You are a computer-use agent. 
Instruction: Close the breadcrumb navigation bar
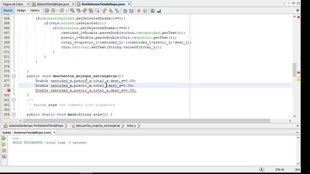(297, 126)
